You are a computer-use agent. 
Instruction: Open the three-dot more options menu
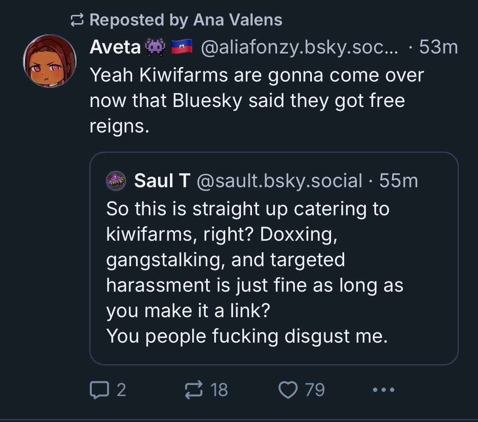(384, 390)
